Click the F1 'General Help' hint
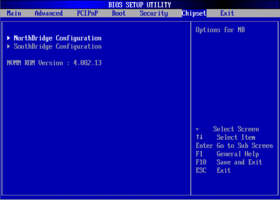This screenshot has width=280, height=200. [237, 154]
